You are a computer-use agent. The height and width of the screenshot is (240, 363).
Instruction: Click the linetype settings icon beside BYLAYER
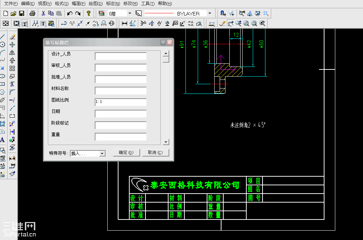[x=138, y=13]
